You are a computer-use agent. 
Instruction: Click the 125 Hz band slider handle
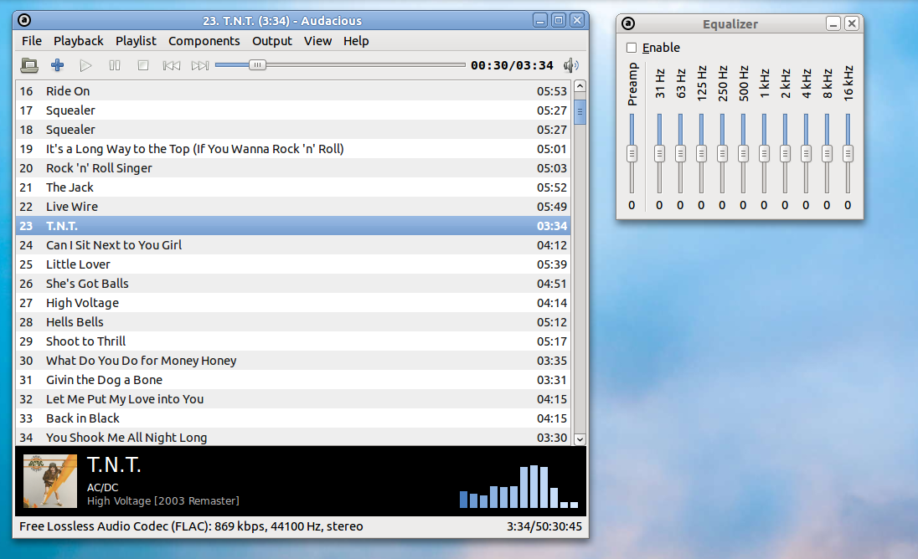click(x=701, y=154)
